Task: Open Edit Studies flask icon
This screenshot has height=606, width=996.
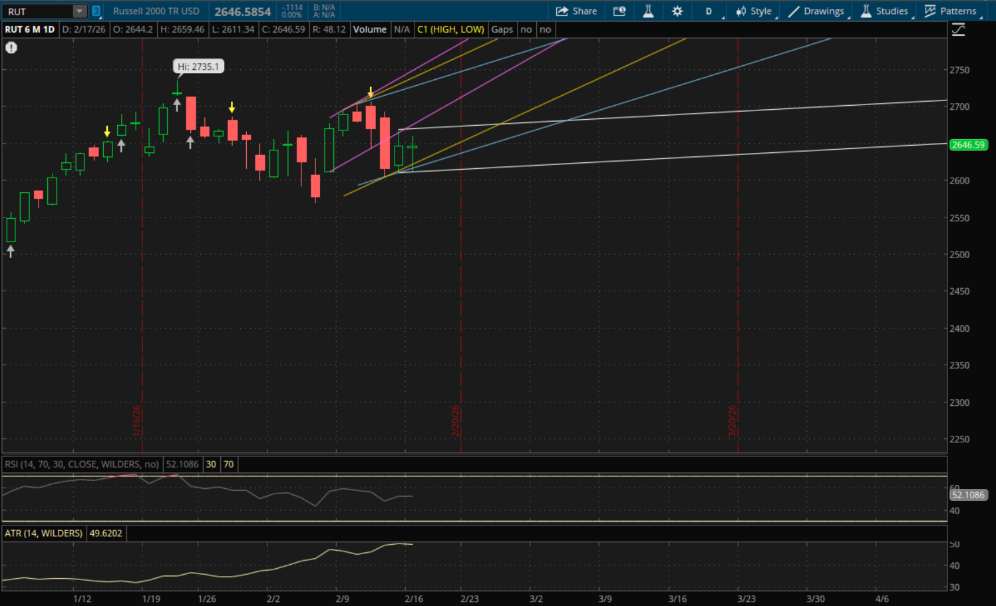Action: pos(648,11)
